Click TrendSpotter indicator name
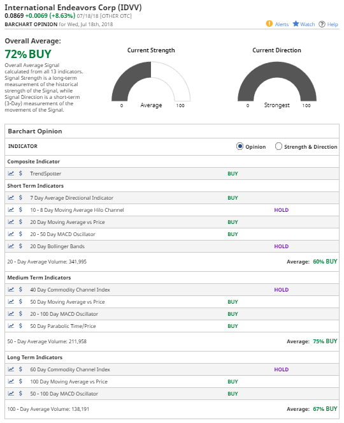344x423 pixels. coord(45,174)
